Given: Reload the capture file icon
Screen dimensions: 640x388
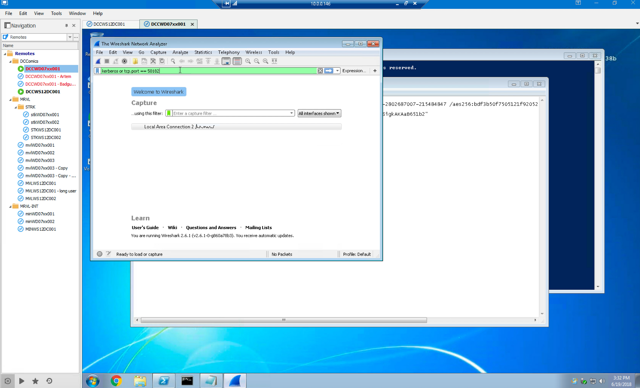Looking at the screenshot, I should point(162,61).
